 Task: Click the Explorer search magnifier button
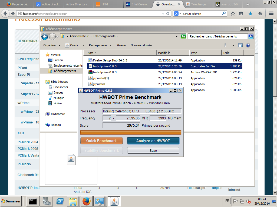[251, 36]
